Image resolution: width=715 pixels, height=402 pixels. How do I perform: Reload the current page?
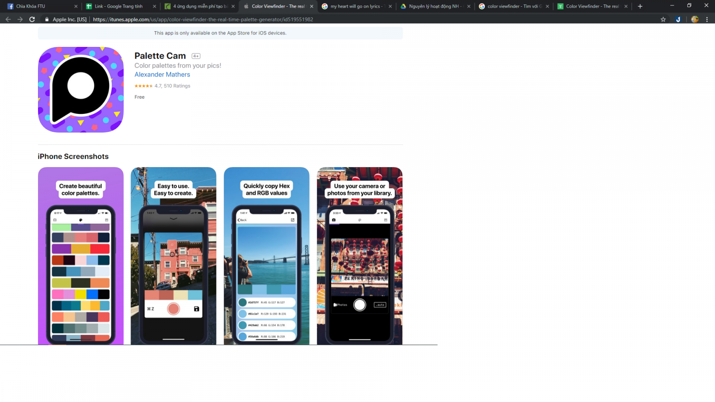[x=32, y=19]
